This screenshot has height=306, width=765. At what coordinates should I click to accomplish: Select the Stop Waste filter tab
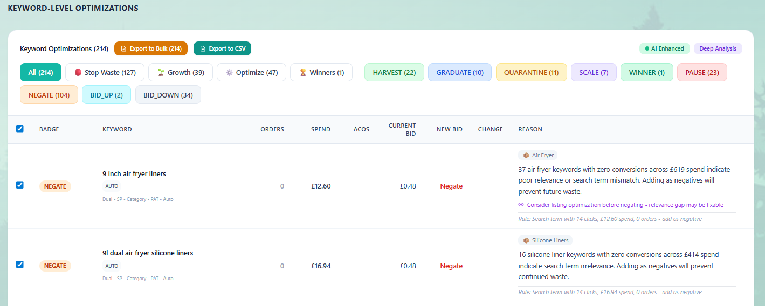click(105, 72)
